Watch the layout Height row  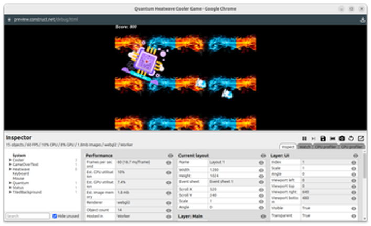[x=261, y=176]
